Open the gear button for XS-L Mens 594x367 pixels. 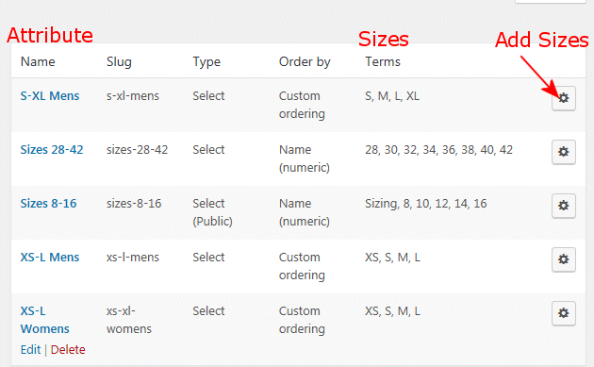(563, 259)
